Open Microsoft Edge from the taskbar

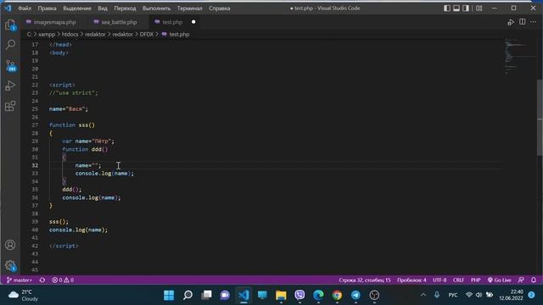coord(318,295)
